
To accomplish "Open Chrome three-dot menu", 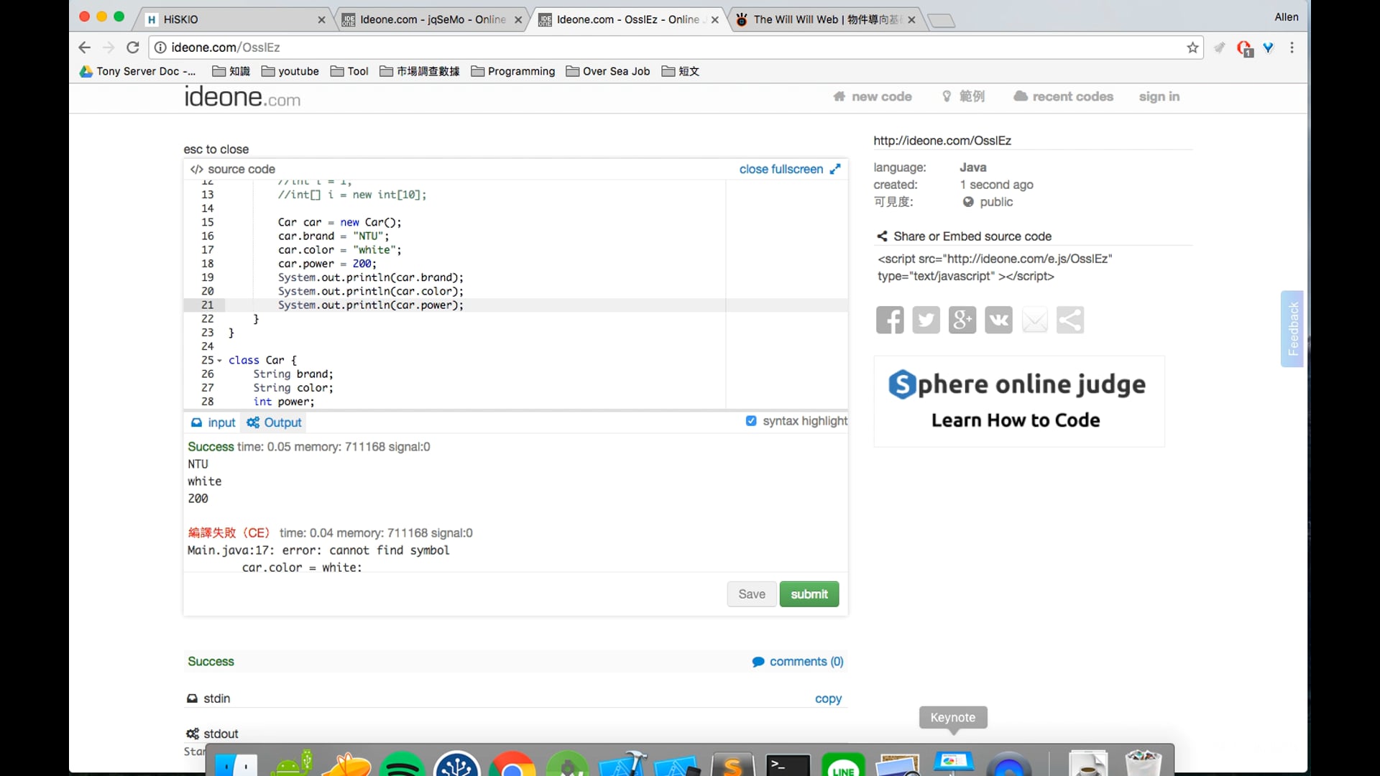I will (1292, 47).
